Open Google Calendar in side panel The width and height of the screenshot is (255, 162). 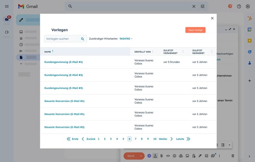coord(249,29)
